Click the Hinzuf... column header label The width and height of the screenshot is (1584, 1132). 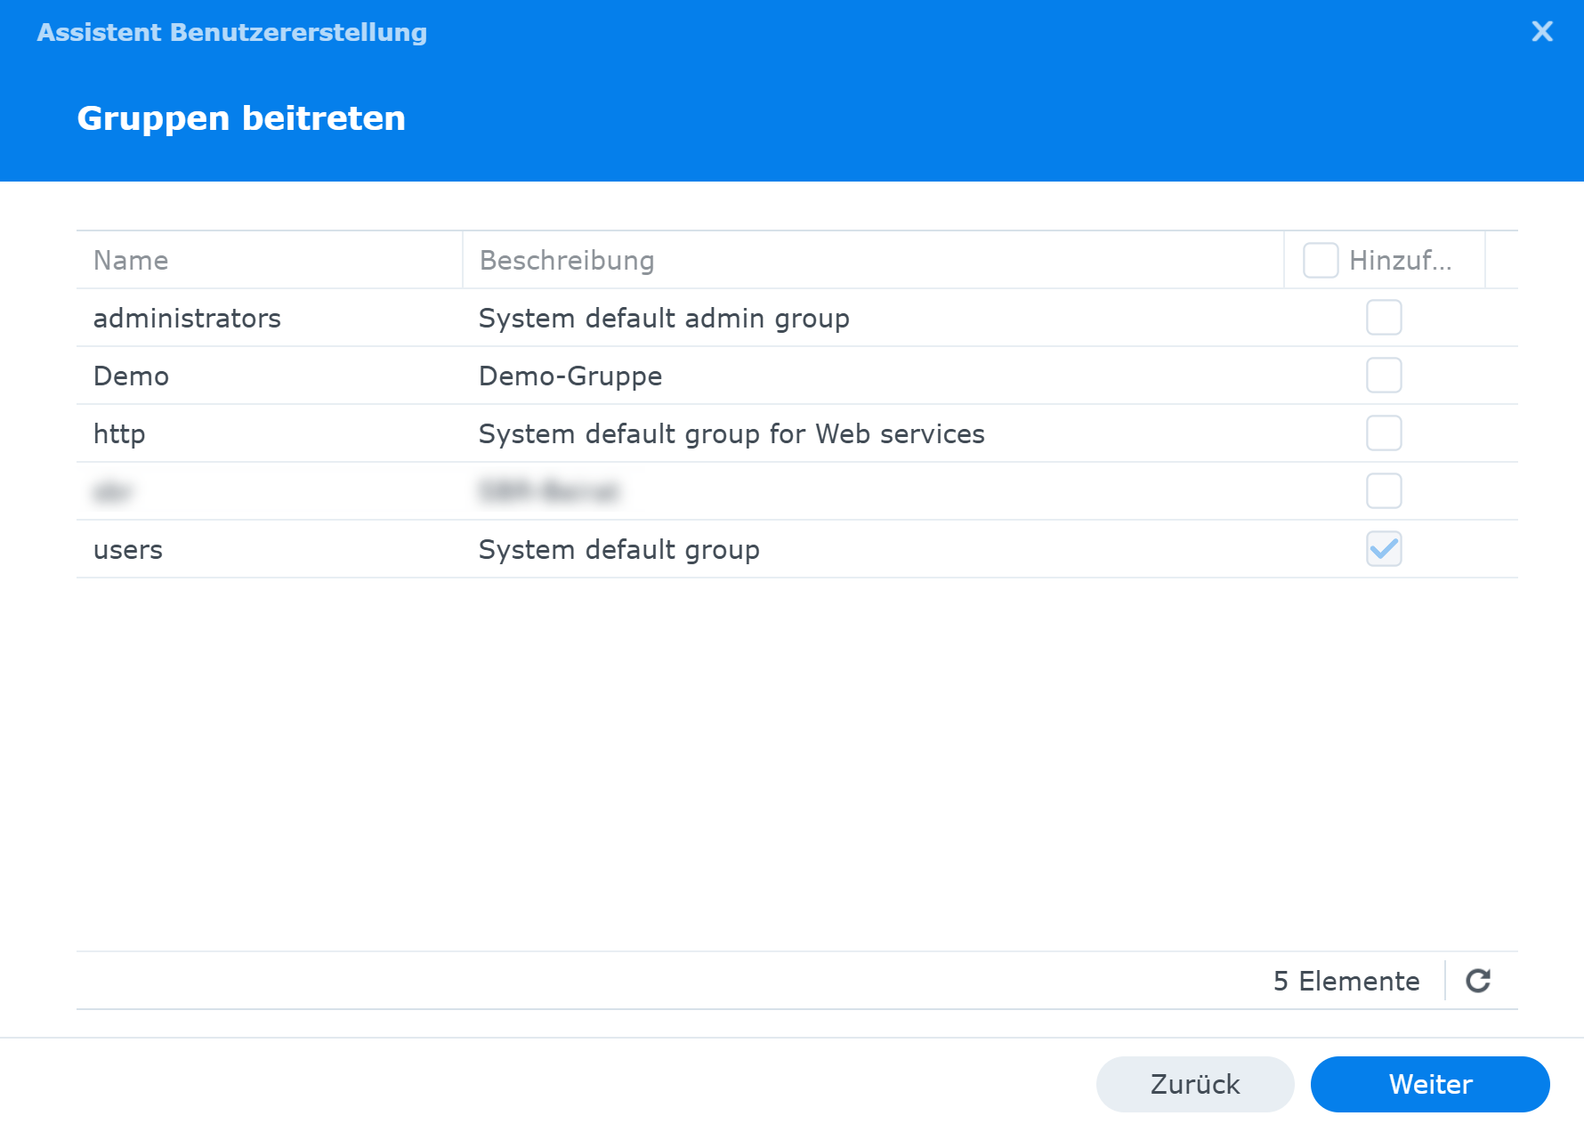point(1400,261)
